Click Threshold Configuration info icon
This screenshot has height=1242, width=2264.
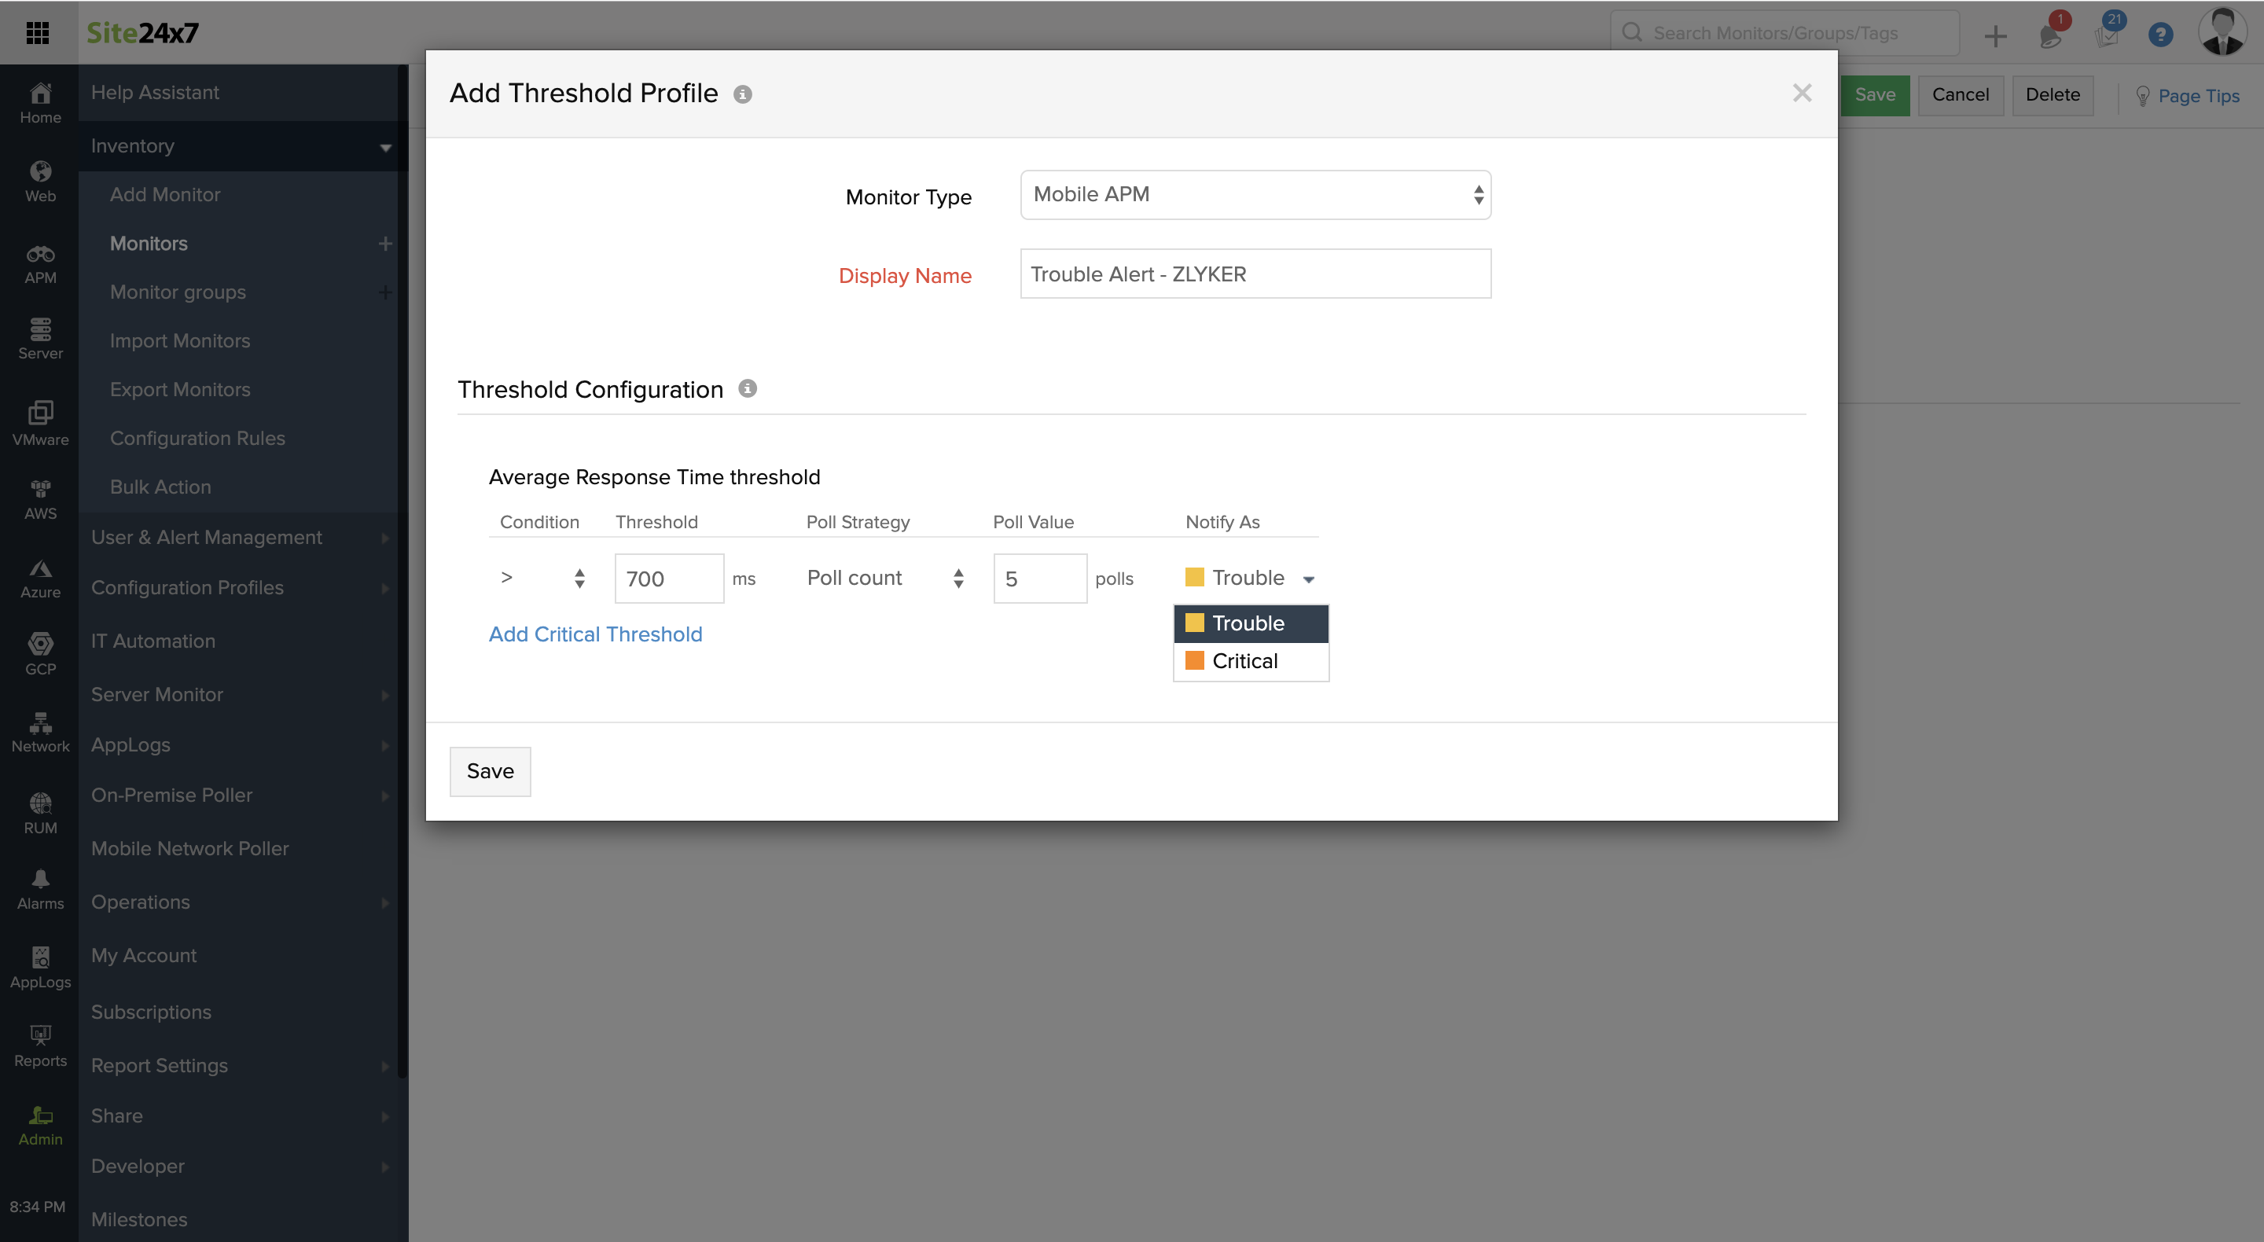(747, 388)
